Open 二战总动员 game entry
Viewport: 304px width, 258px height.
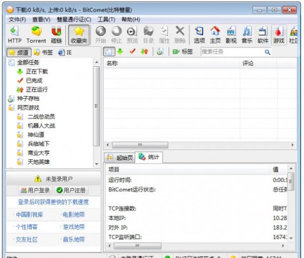click(x=42, y=116)
